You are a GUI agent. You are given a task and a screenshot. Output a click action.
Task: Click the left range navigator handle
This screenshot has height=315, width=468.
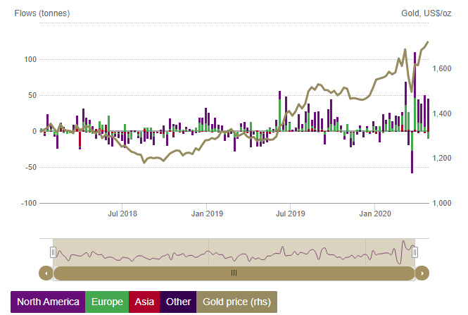53,252
